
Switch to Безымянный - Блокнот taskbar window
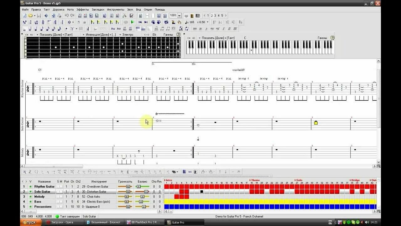pos(105,222)
